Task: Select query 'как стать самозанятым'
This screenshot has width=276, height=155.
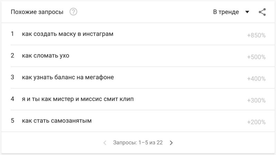Action: (57, 121)
